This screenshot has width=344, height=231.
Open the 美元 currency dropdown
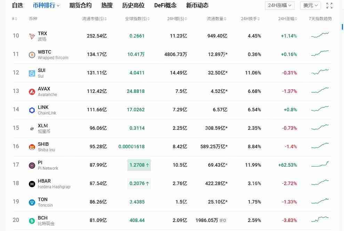click(310, 6)
